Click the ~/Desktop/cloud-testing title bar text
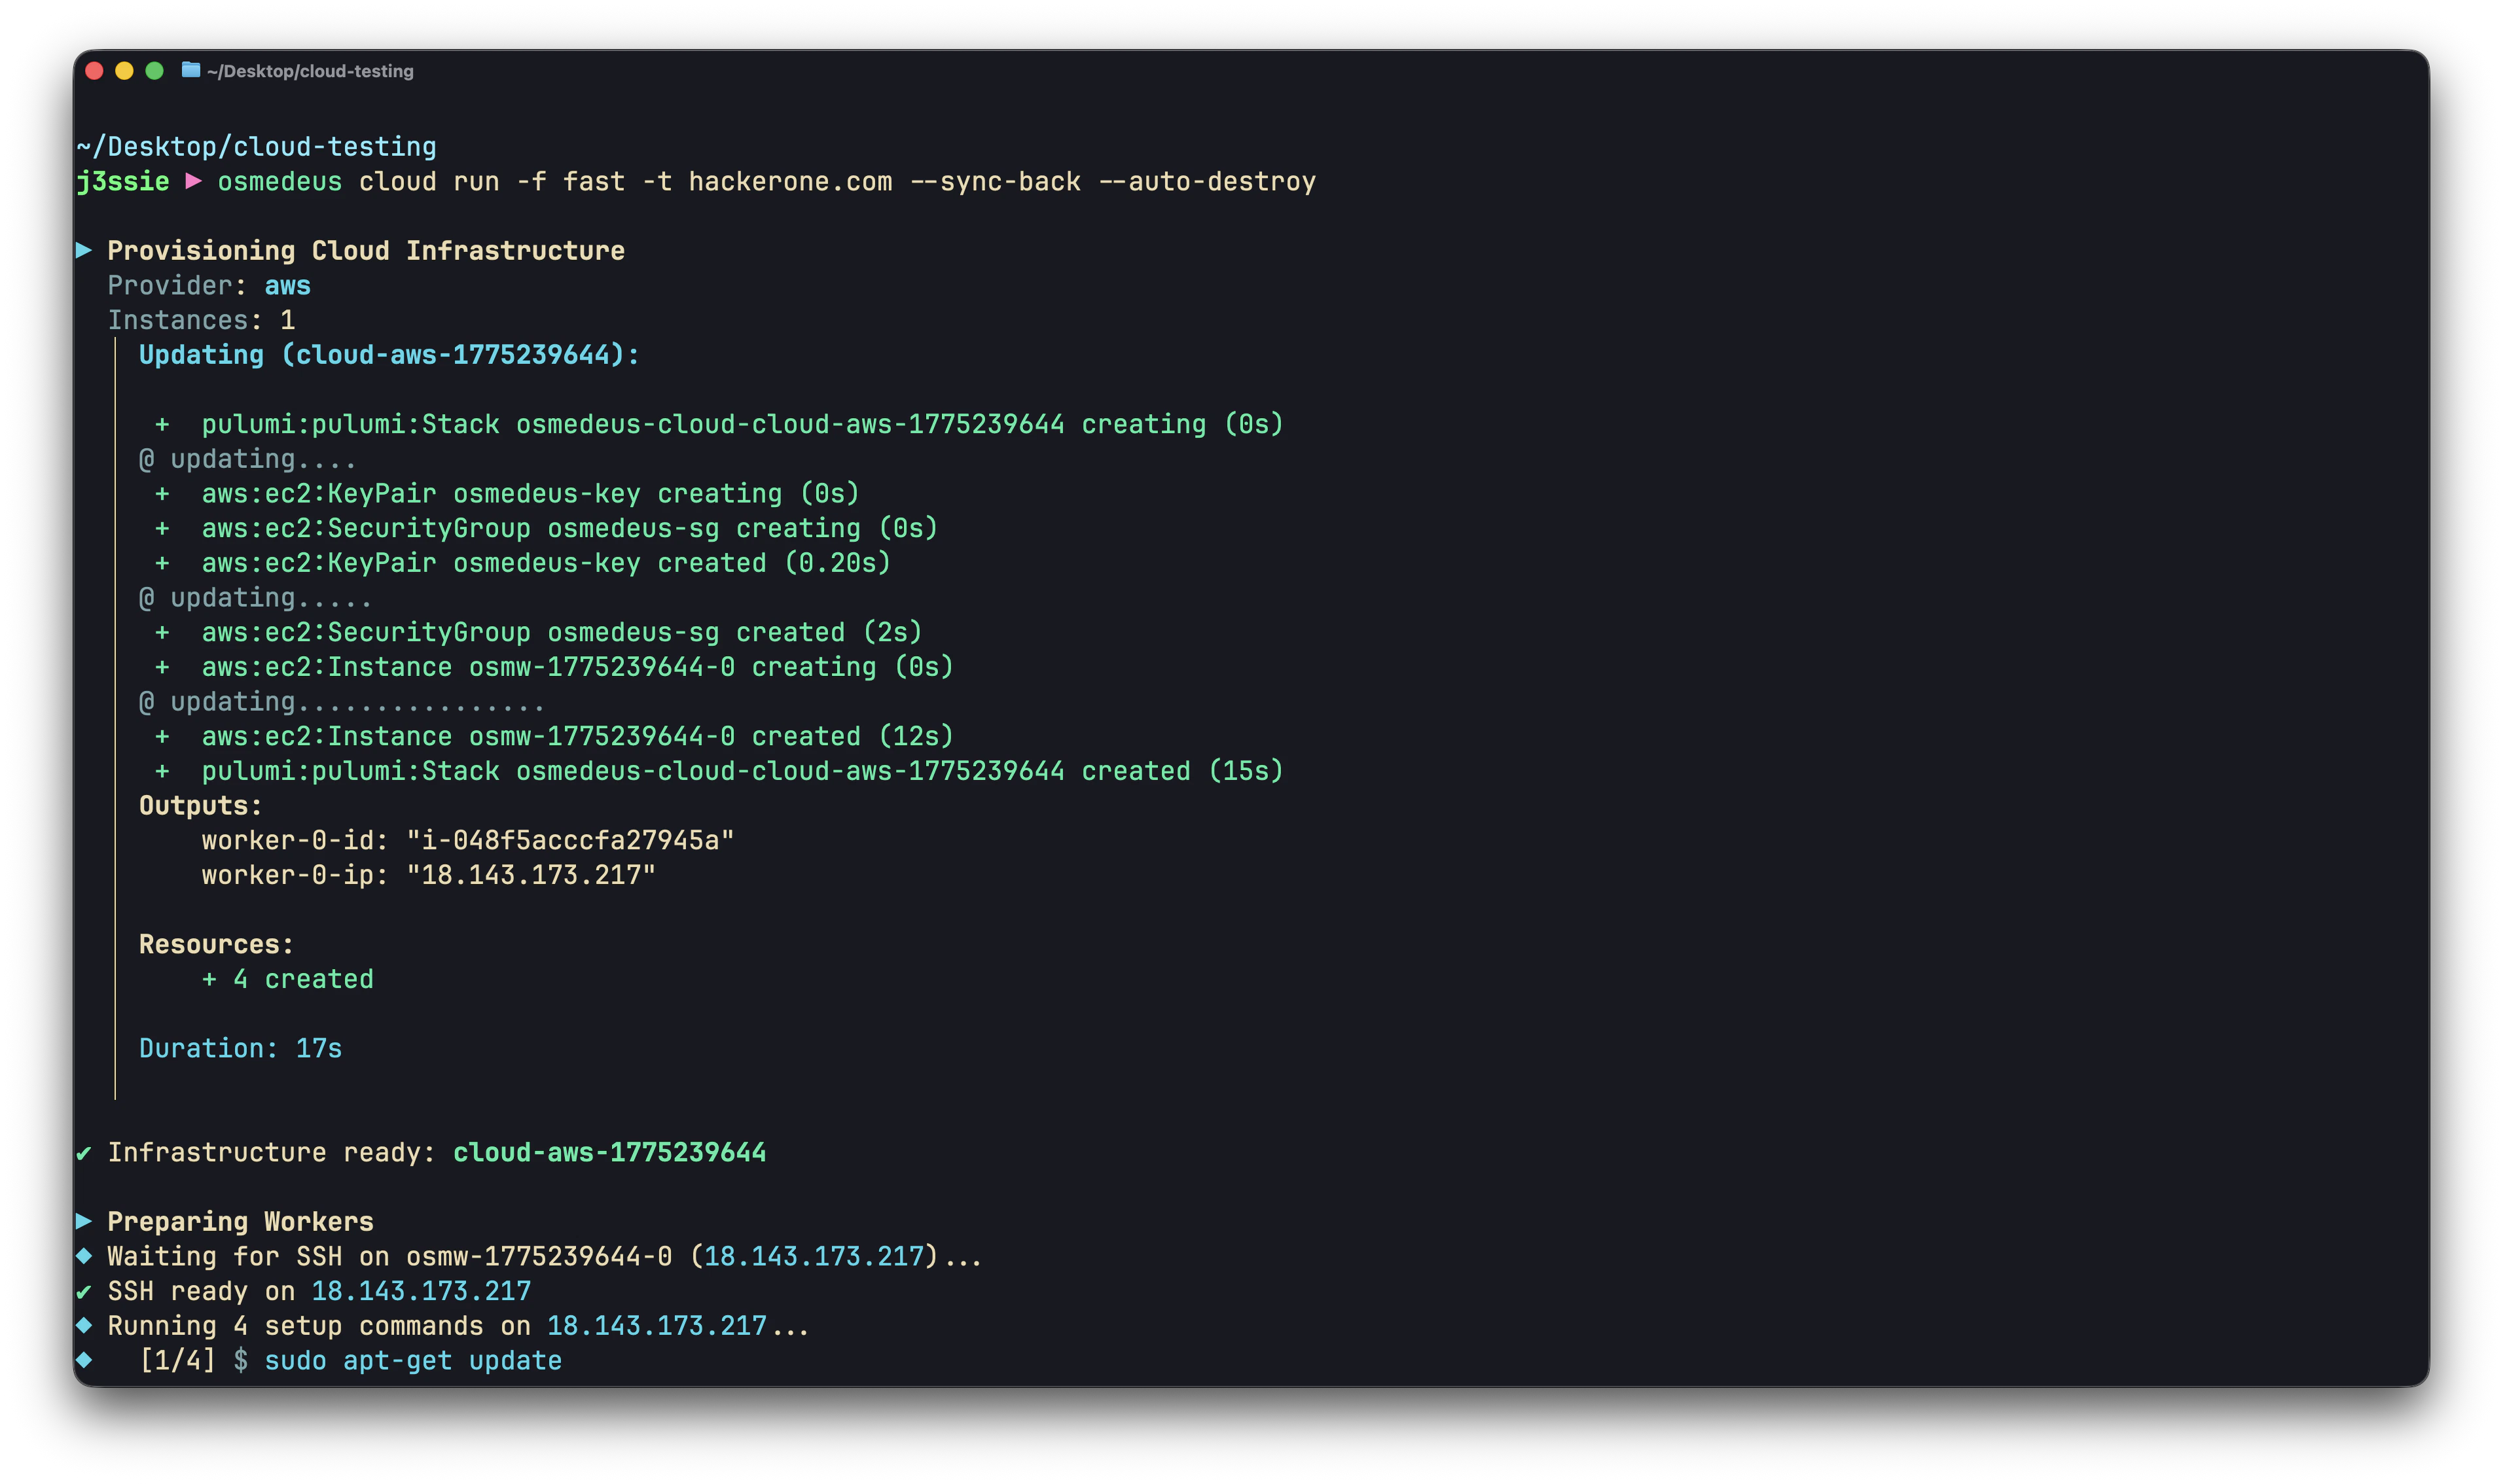Image resolution: width=2503 pixels, height=1484 pixels. [310, 71]
